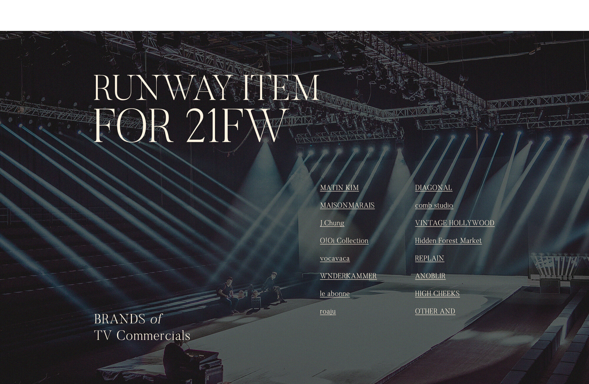Select the comb studio link
This screenshot has width=589, height=384.
pyautogui.click(x=434, y=205)
